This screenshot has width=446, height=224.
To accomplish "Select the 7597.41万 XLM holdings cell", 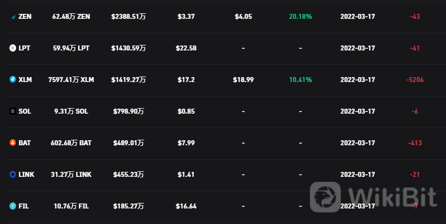I will coord(71,80).
